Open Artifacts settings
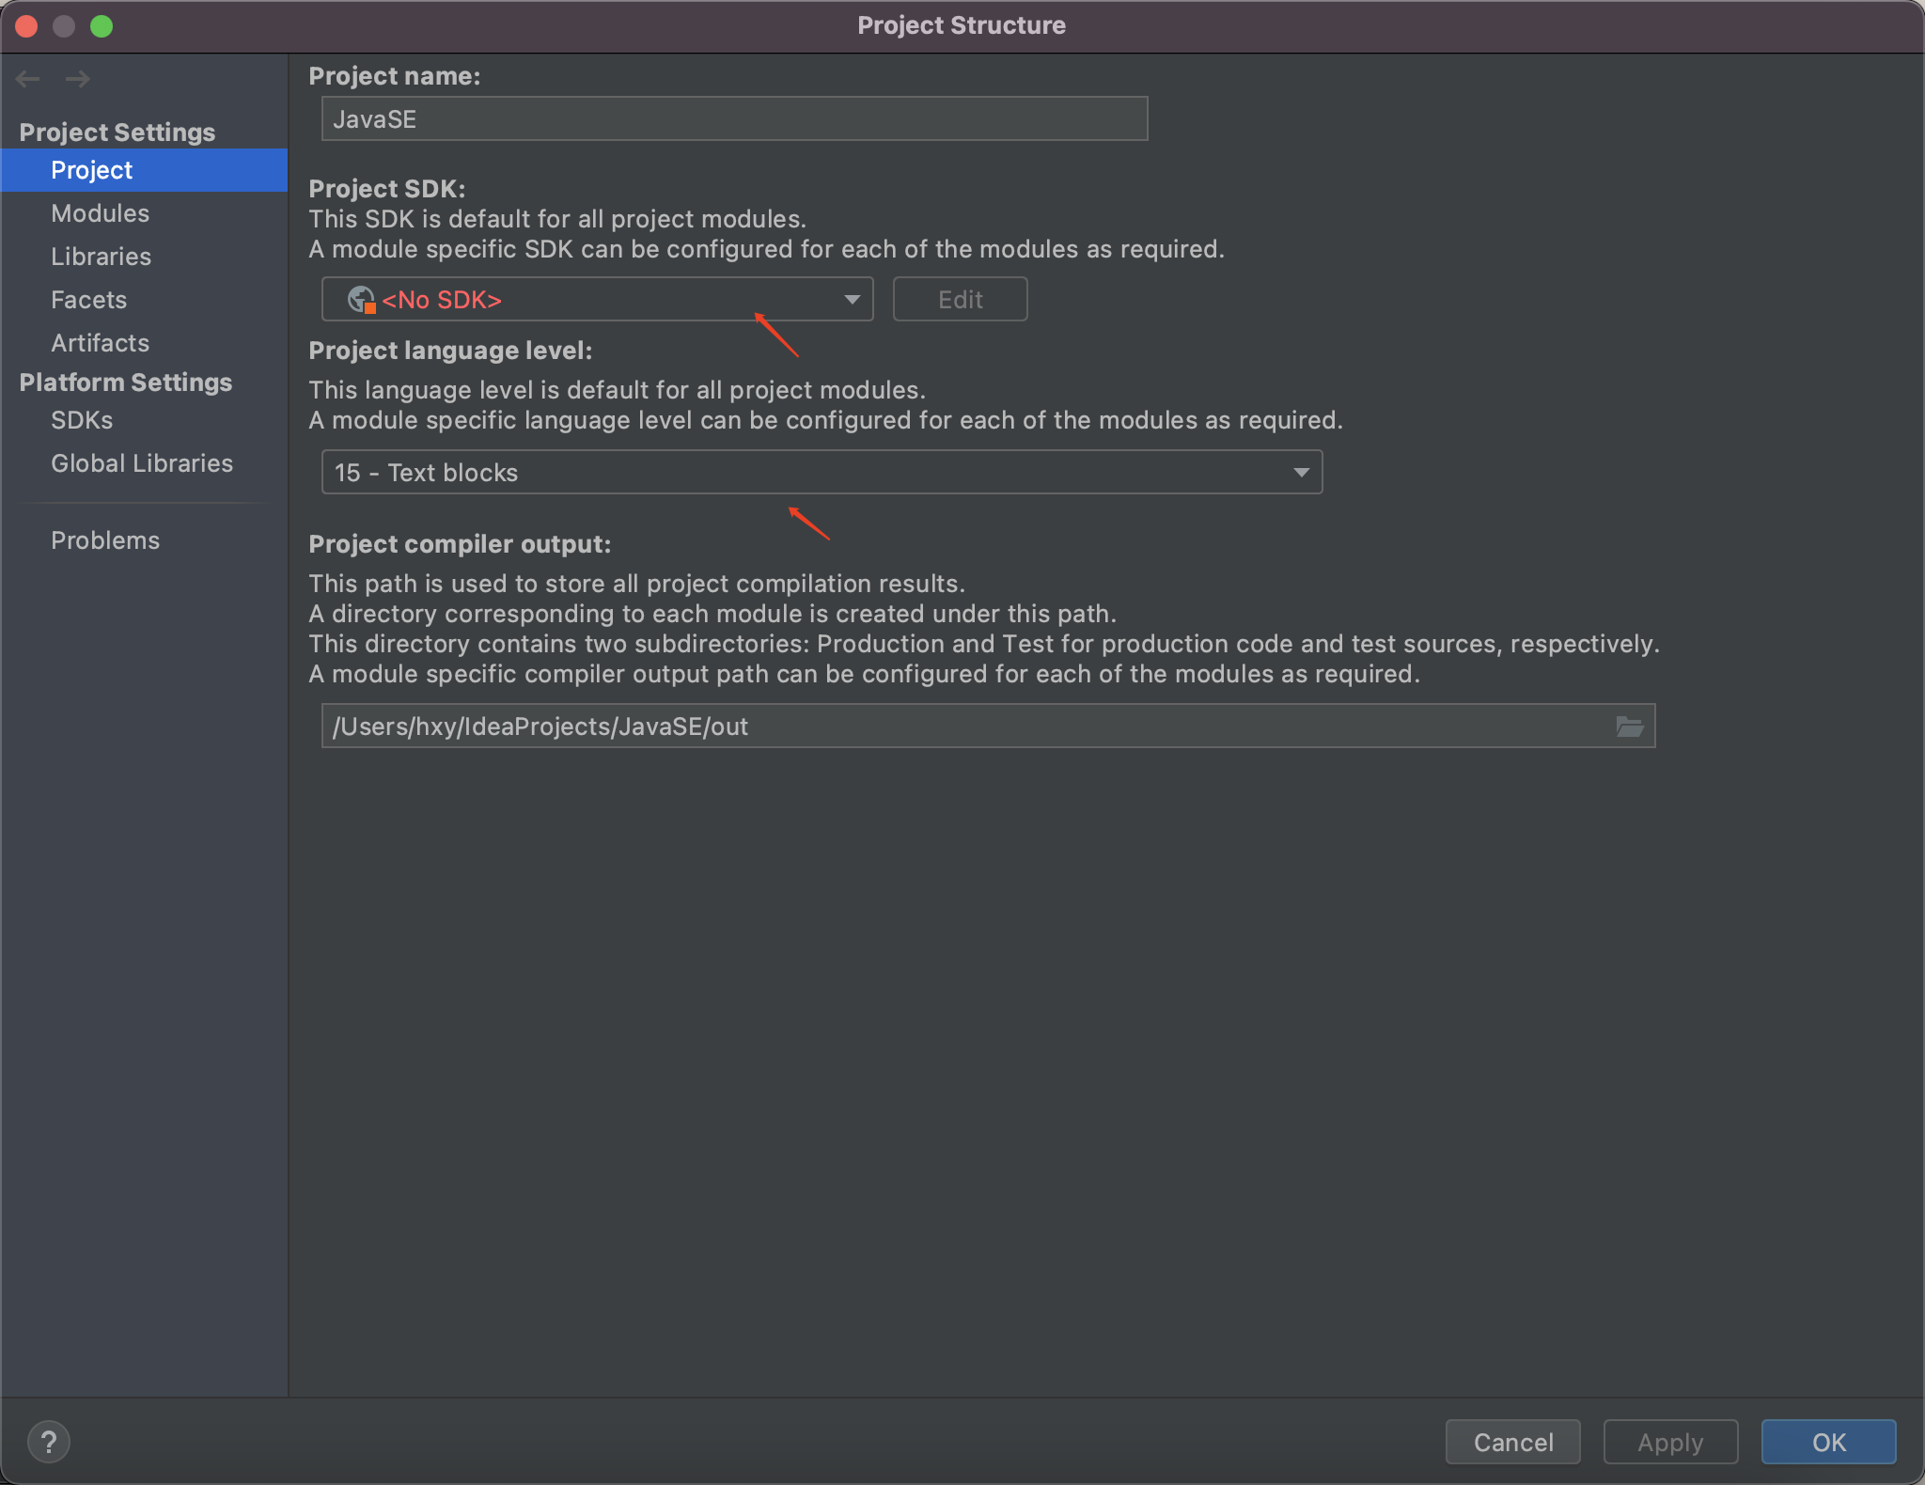Viewport: 1925px width, 1485px height. (x=100, y=343)
